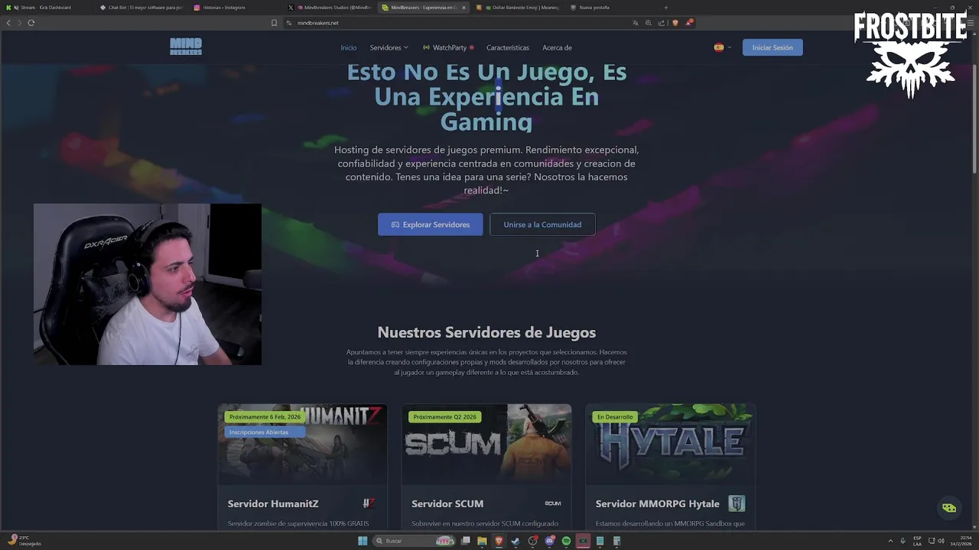Open the language selector dropdown arrow
Image resolution: width=979 pixels, height=550 pixels.
tap(729, 47)
